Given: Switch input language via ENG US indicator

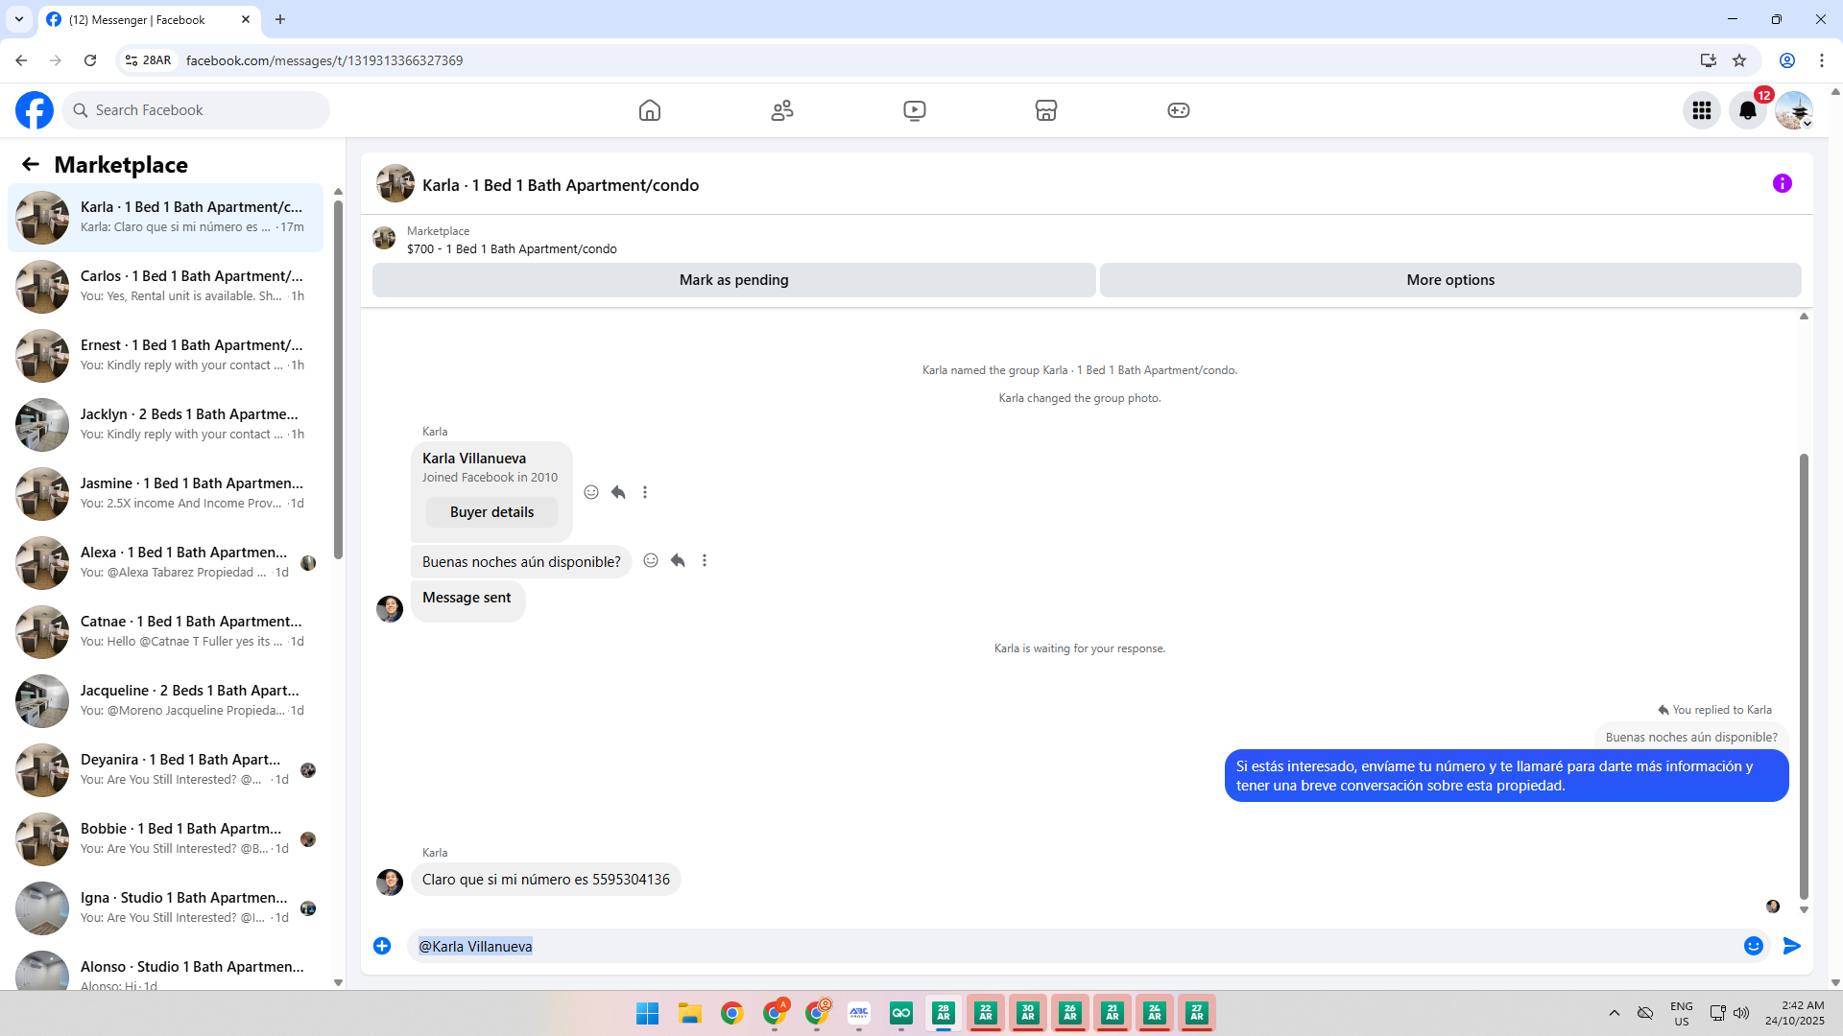Looking at the screenshot, I should point(1682,1013).
